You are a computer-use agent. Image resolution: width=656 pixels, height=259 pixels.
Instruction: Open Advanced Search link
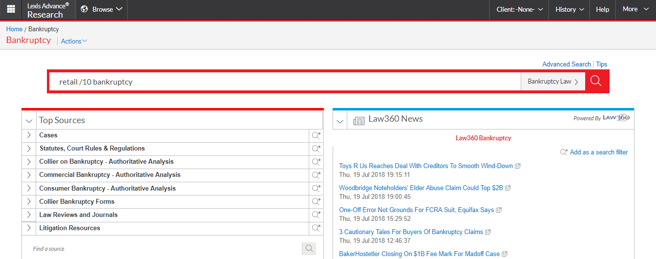coord(567,64)
